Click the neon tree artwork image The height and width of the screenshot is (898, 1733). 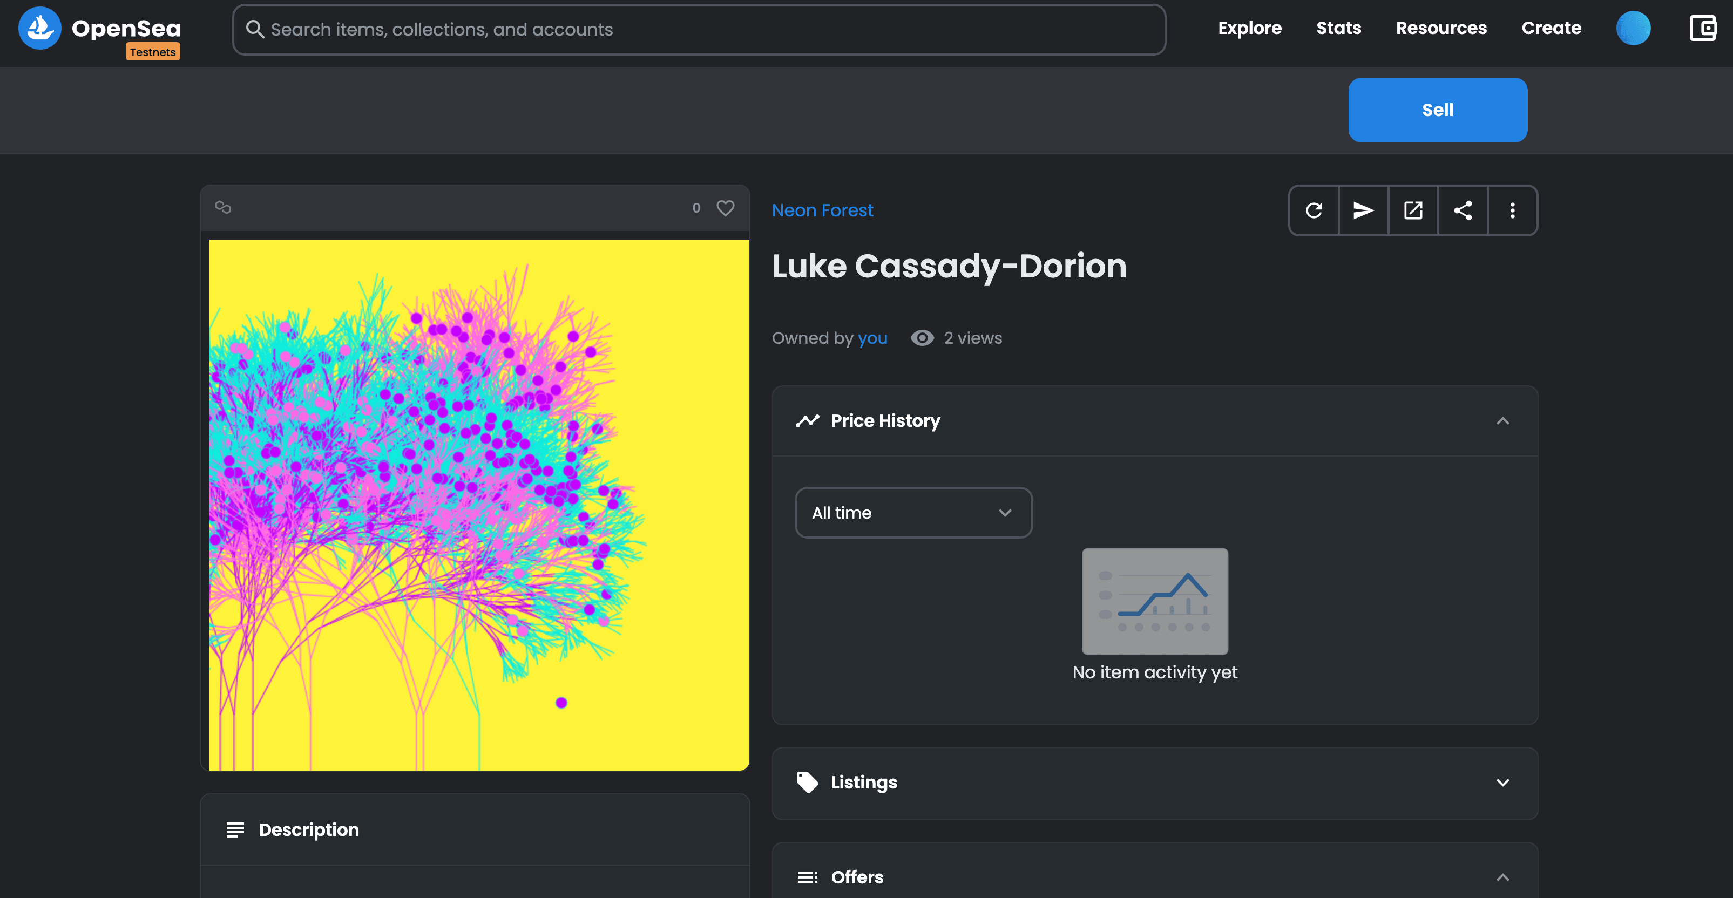(x=479, y=505)
